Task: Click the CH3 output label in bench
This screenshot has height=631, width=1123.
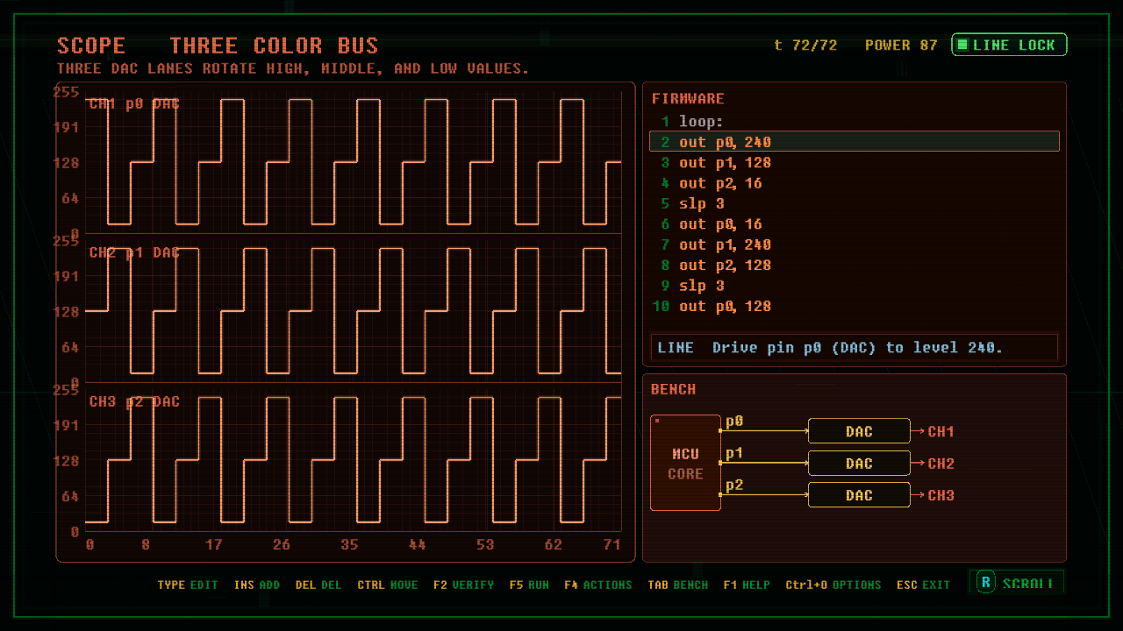Action: coord(941,495)
